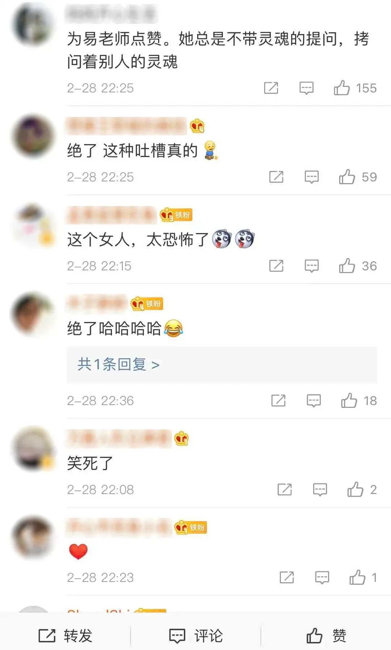
Task: Tap the reply icon on the heart comment
Action: [322, 577]
